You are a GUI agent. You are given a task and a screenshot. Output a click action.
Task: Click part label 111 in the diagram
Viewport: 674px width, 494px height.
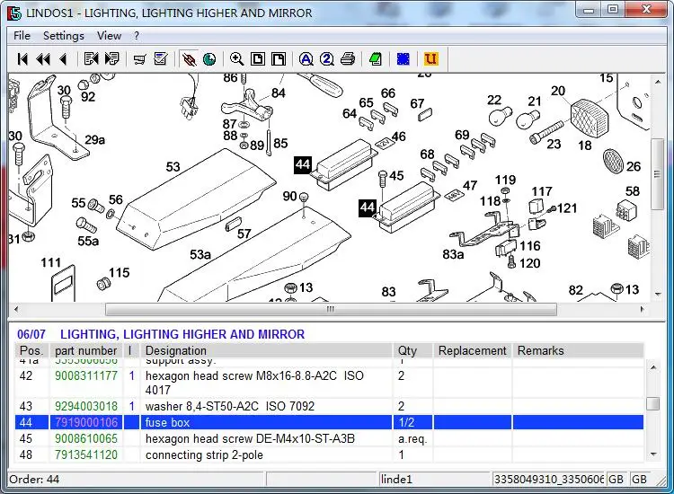tap(50, 262)
